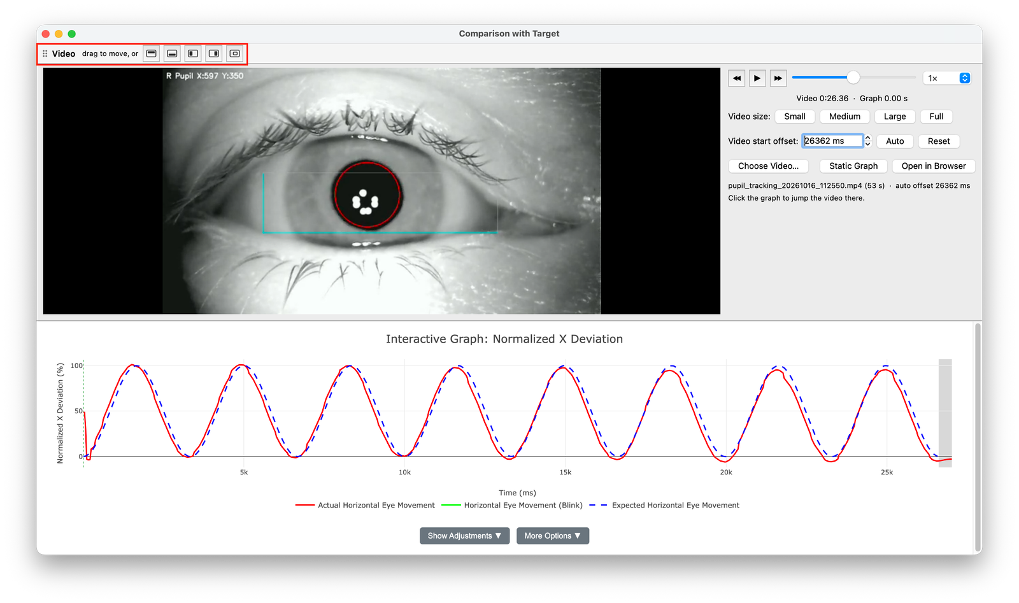Set video size to Full
The image size is (1019, 603).
point(936,117)
